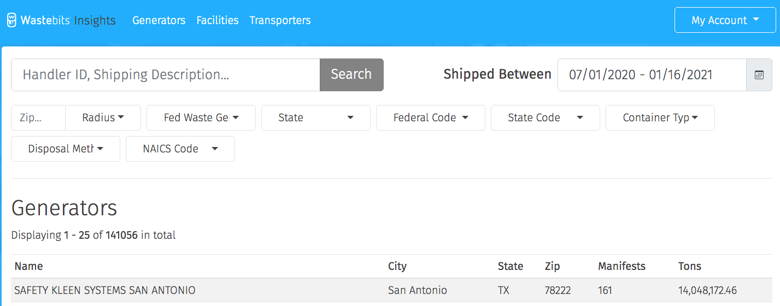Open the State Code dropdown
This screenshot has height=306, width=780.
coord(546,117)
